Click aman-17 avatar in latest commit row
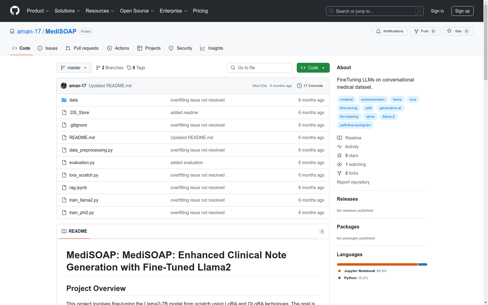Screen dimensions: 488x305 pos(64,86)
